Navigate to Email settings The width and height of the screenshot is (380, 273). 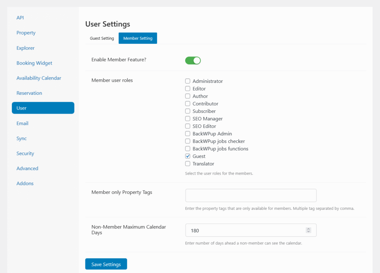click(22, 123)
